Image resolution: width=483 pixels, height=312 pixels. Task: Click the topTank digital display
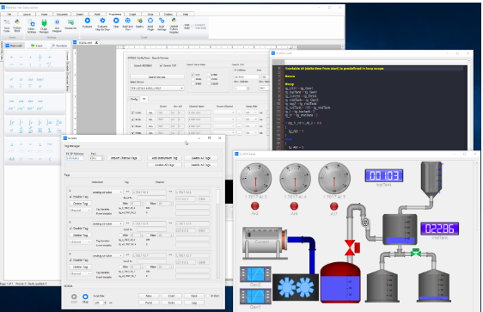click(x=384, y=175)
